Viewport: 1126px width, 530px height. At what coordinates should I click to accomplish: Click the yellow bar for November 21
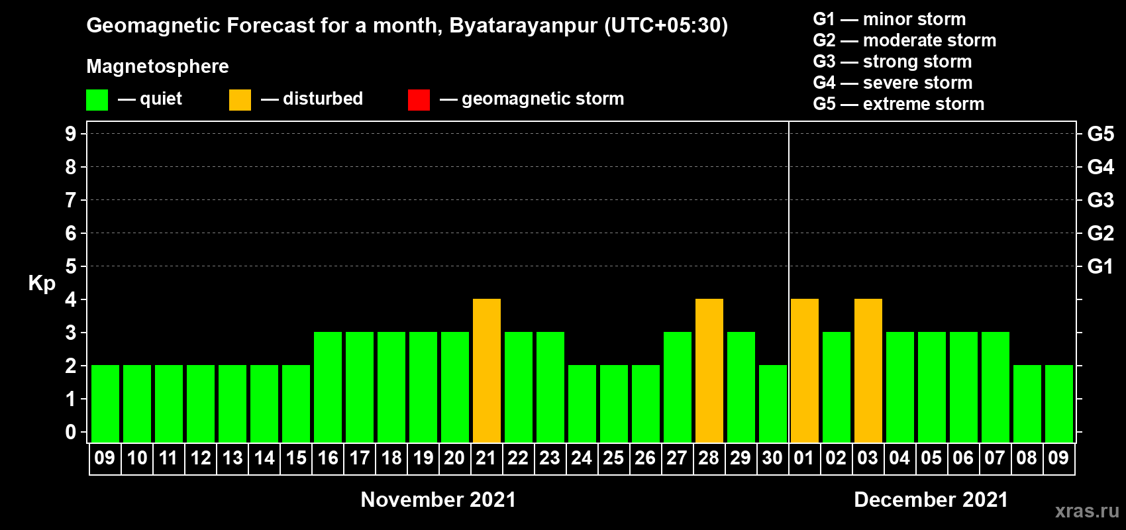click(x=487, y=371)
